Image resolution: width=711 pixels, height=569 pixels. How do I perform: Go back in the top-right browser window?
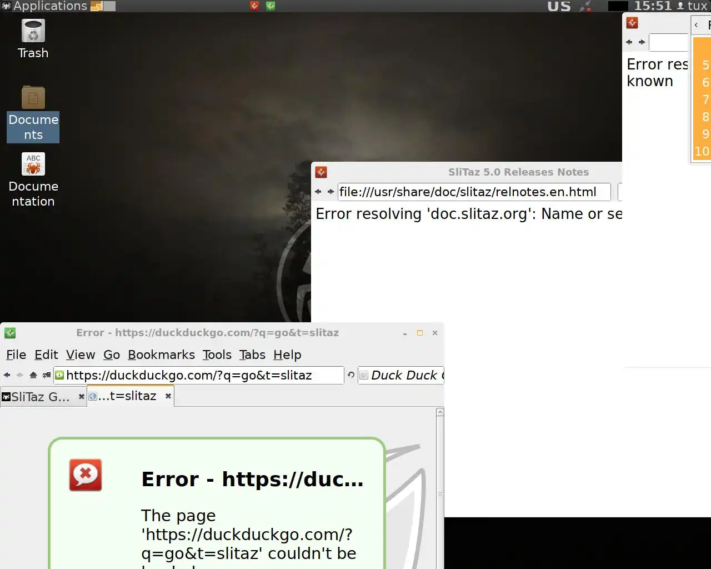coord(629,42)
